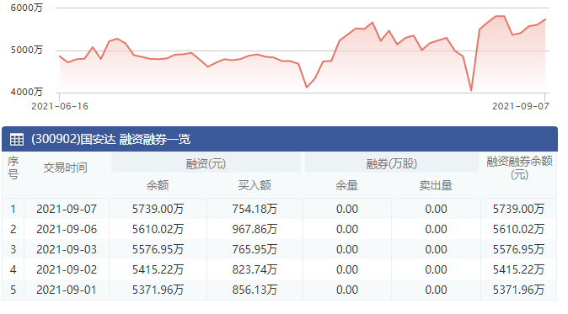Click the 买入额 value 856.13万
The width and height of the screenshot is (568, 314).
[255, 290]
